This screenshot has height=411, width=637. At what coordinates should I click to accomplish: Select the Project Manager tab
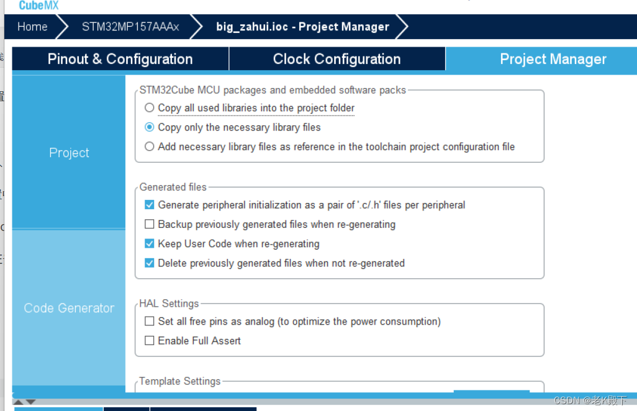point(553,59)
